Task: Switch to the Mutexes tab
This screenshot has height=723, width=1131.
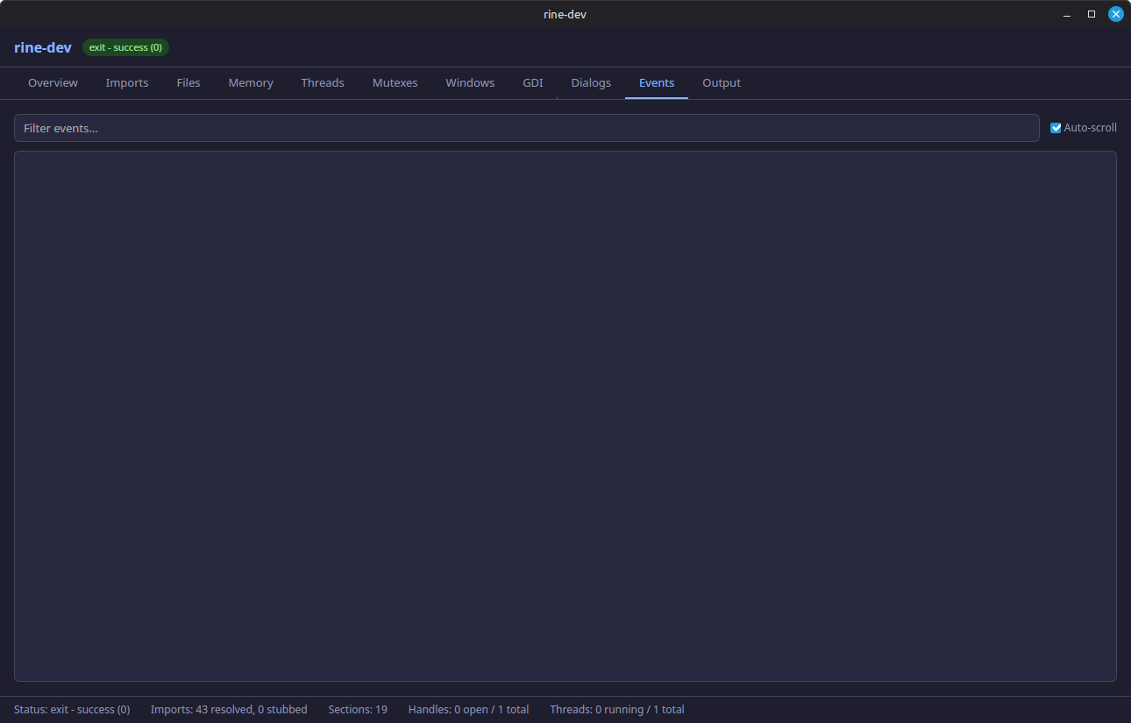Action: (395, 82)
